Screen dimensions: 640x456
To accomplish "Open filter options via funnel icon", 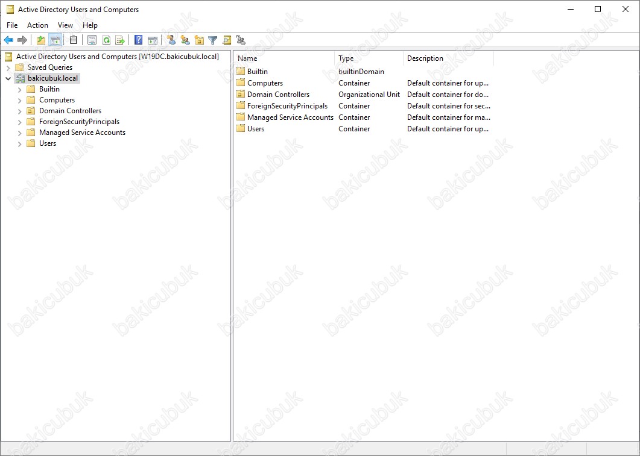I will [213, 40].
